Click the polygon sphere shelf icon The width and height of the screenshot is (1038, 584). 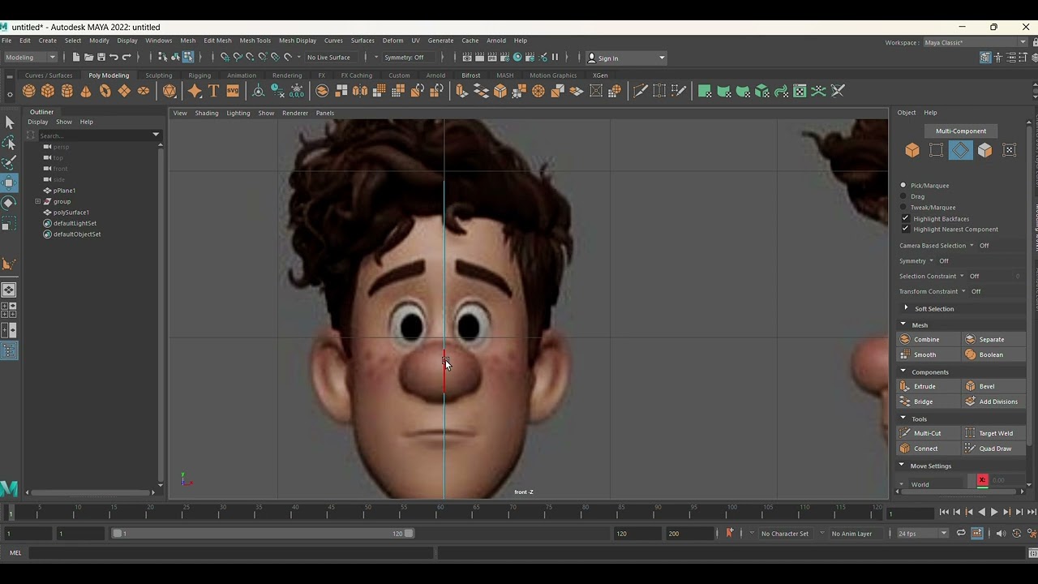29,91
